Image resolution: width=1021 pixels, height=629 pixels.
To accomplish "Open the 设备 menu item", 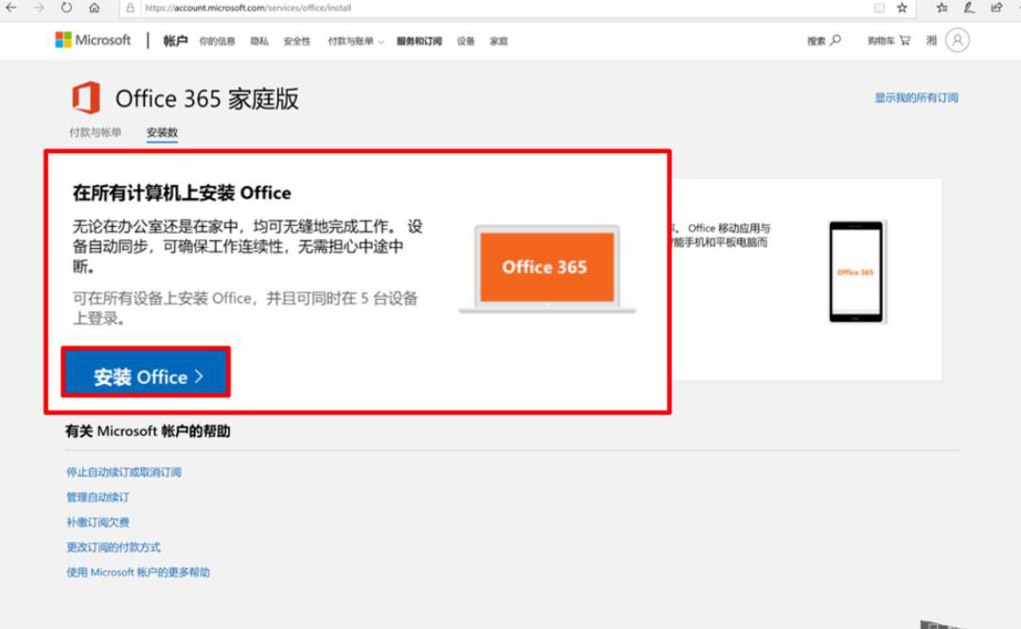I will [466, 41].
